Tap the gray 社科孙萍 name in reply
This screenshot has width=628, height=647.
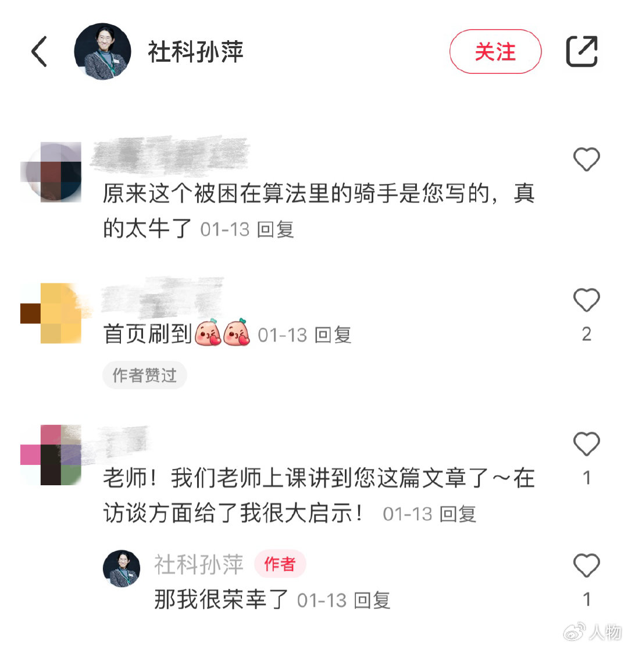pos(199,564)
